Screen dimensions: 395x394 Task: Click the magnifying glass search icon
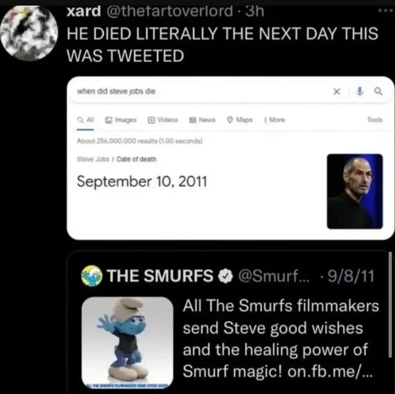click(x=378, y=91)
